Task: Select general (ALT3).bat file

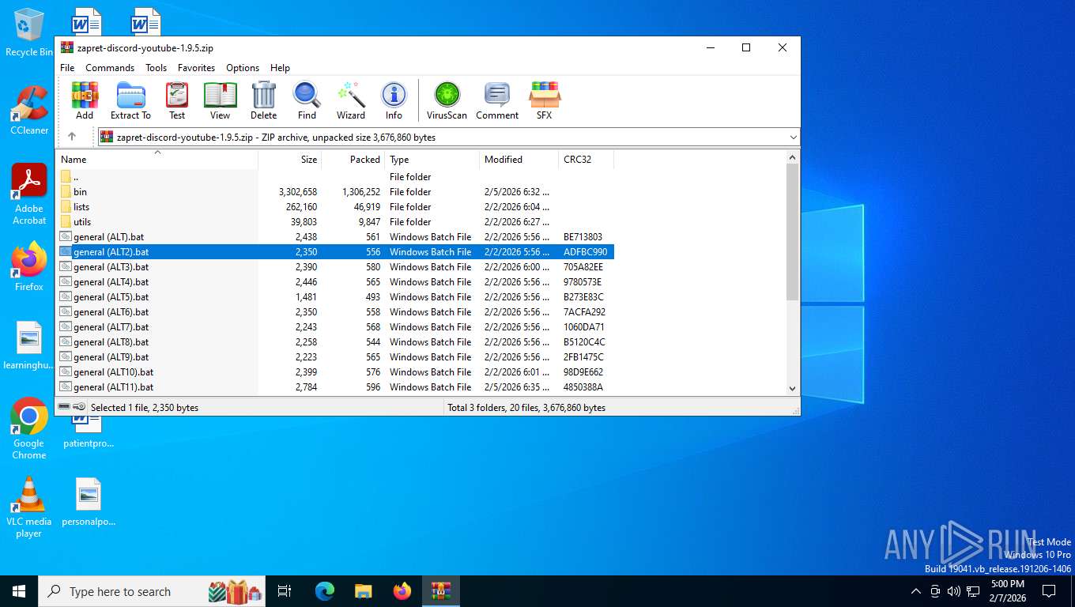Action: point(334,267)
